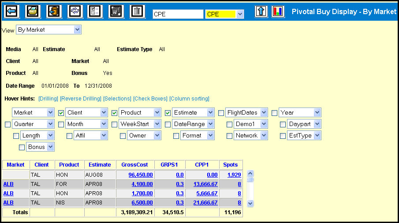
Task: Click the print icon in toolbar
Action: [x=33, y=11]
